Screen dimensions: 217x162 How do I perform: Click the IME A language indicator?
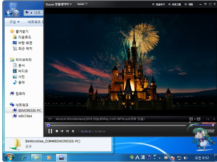(x=137, y=157)
